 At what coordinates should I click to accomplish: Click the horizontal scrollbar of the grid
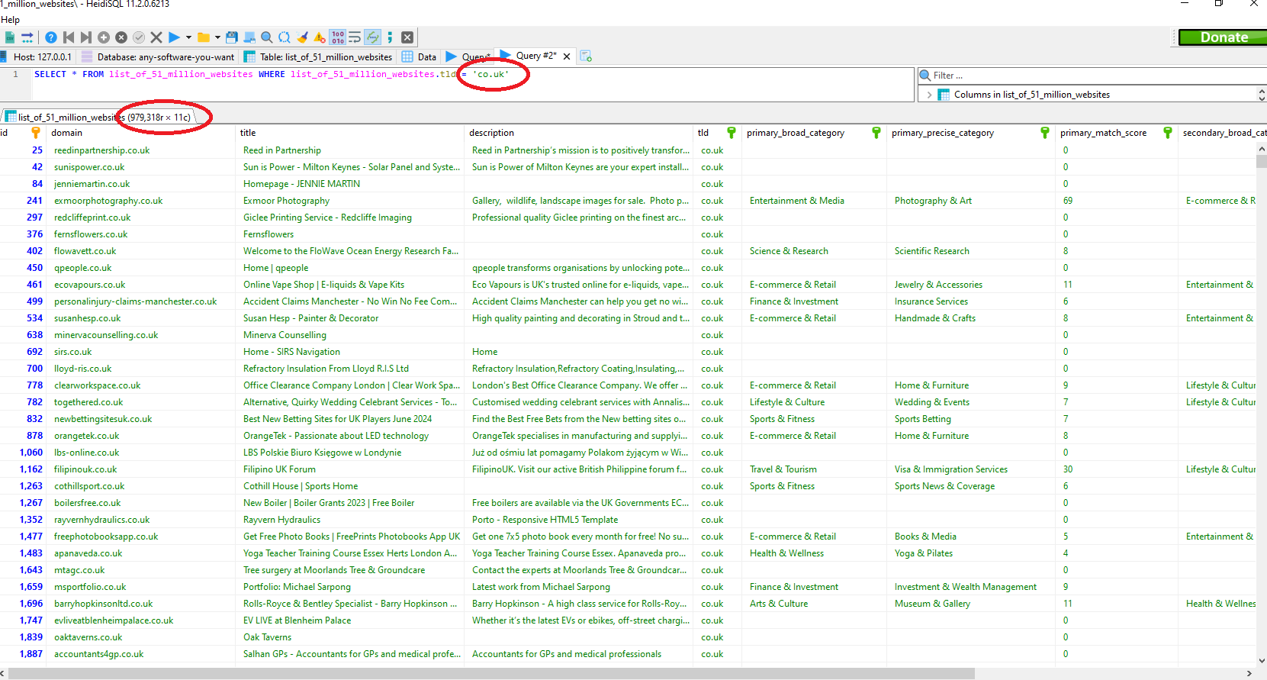pyautogui.click(x=491, y=673)
